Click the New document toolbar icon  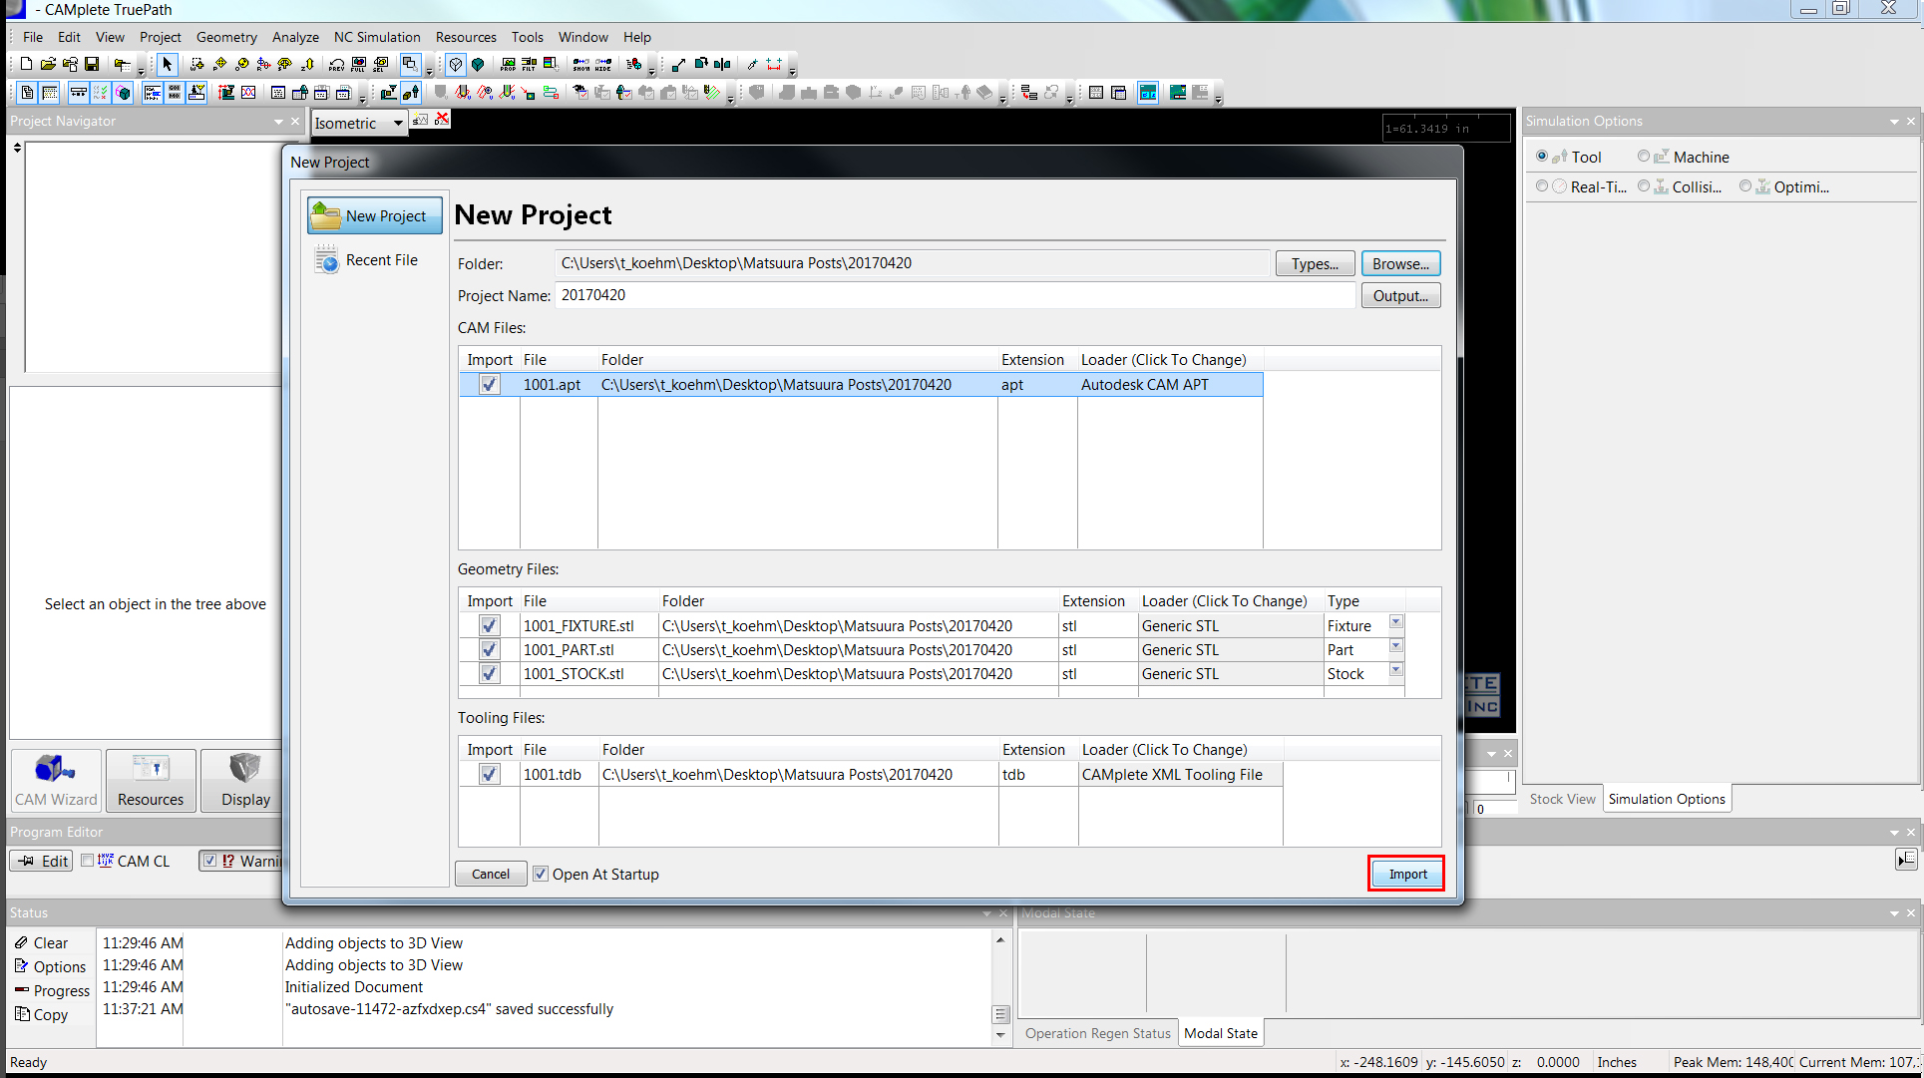coord(26,64)
